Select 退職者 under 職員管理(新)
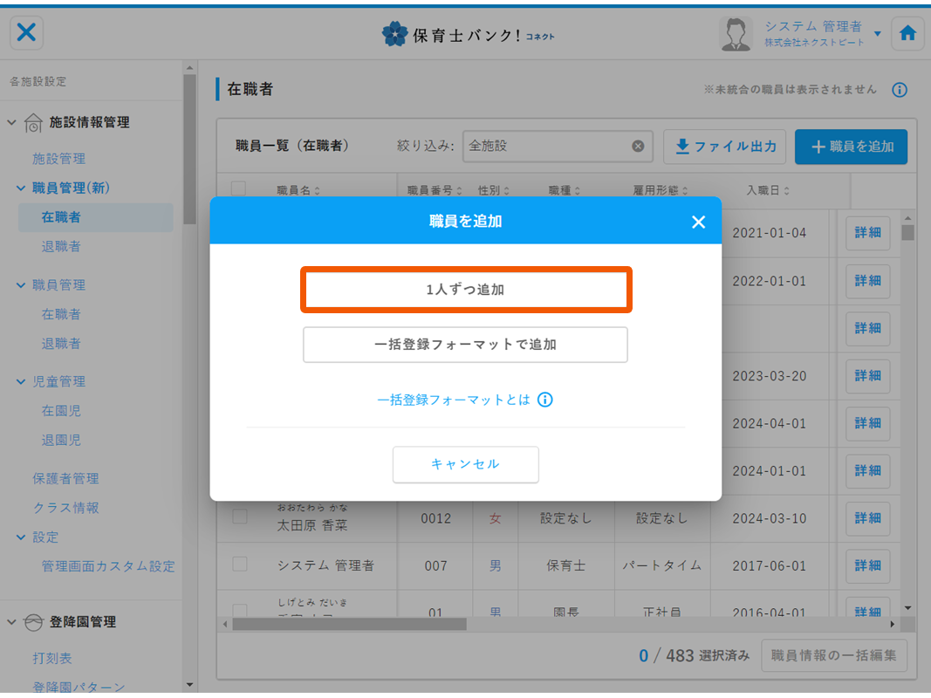 tap(61, 246)
